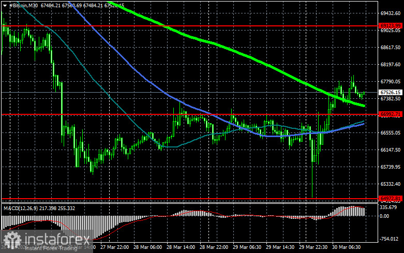Click the 67790.05 price axis value
Viewport: 404px width, 253px height.
point(391,82)
